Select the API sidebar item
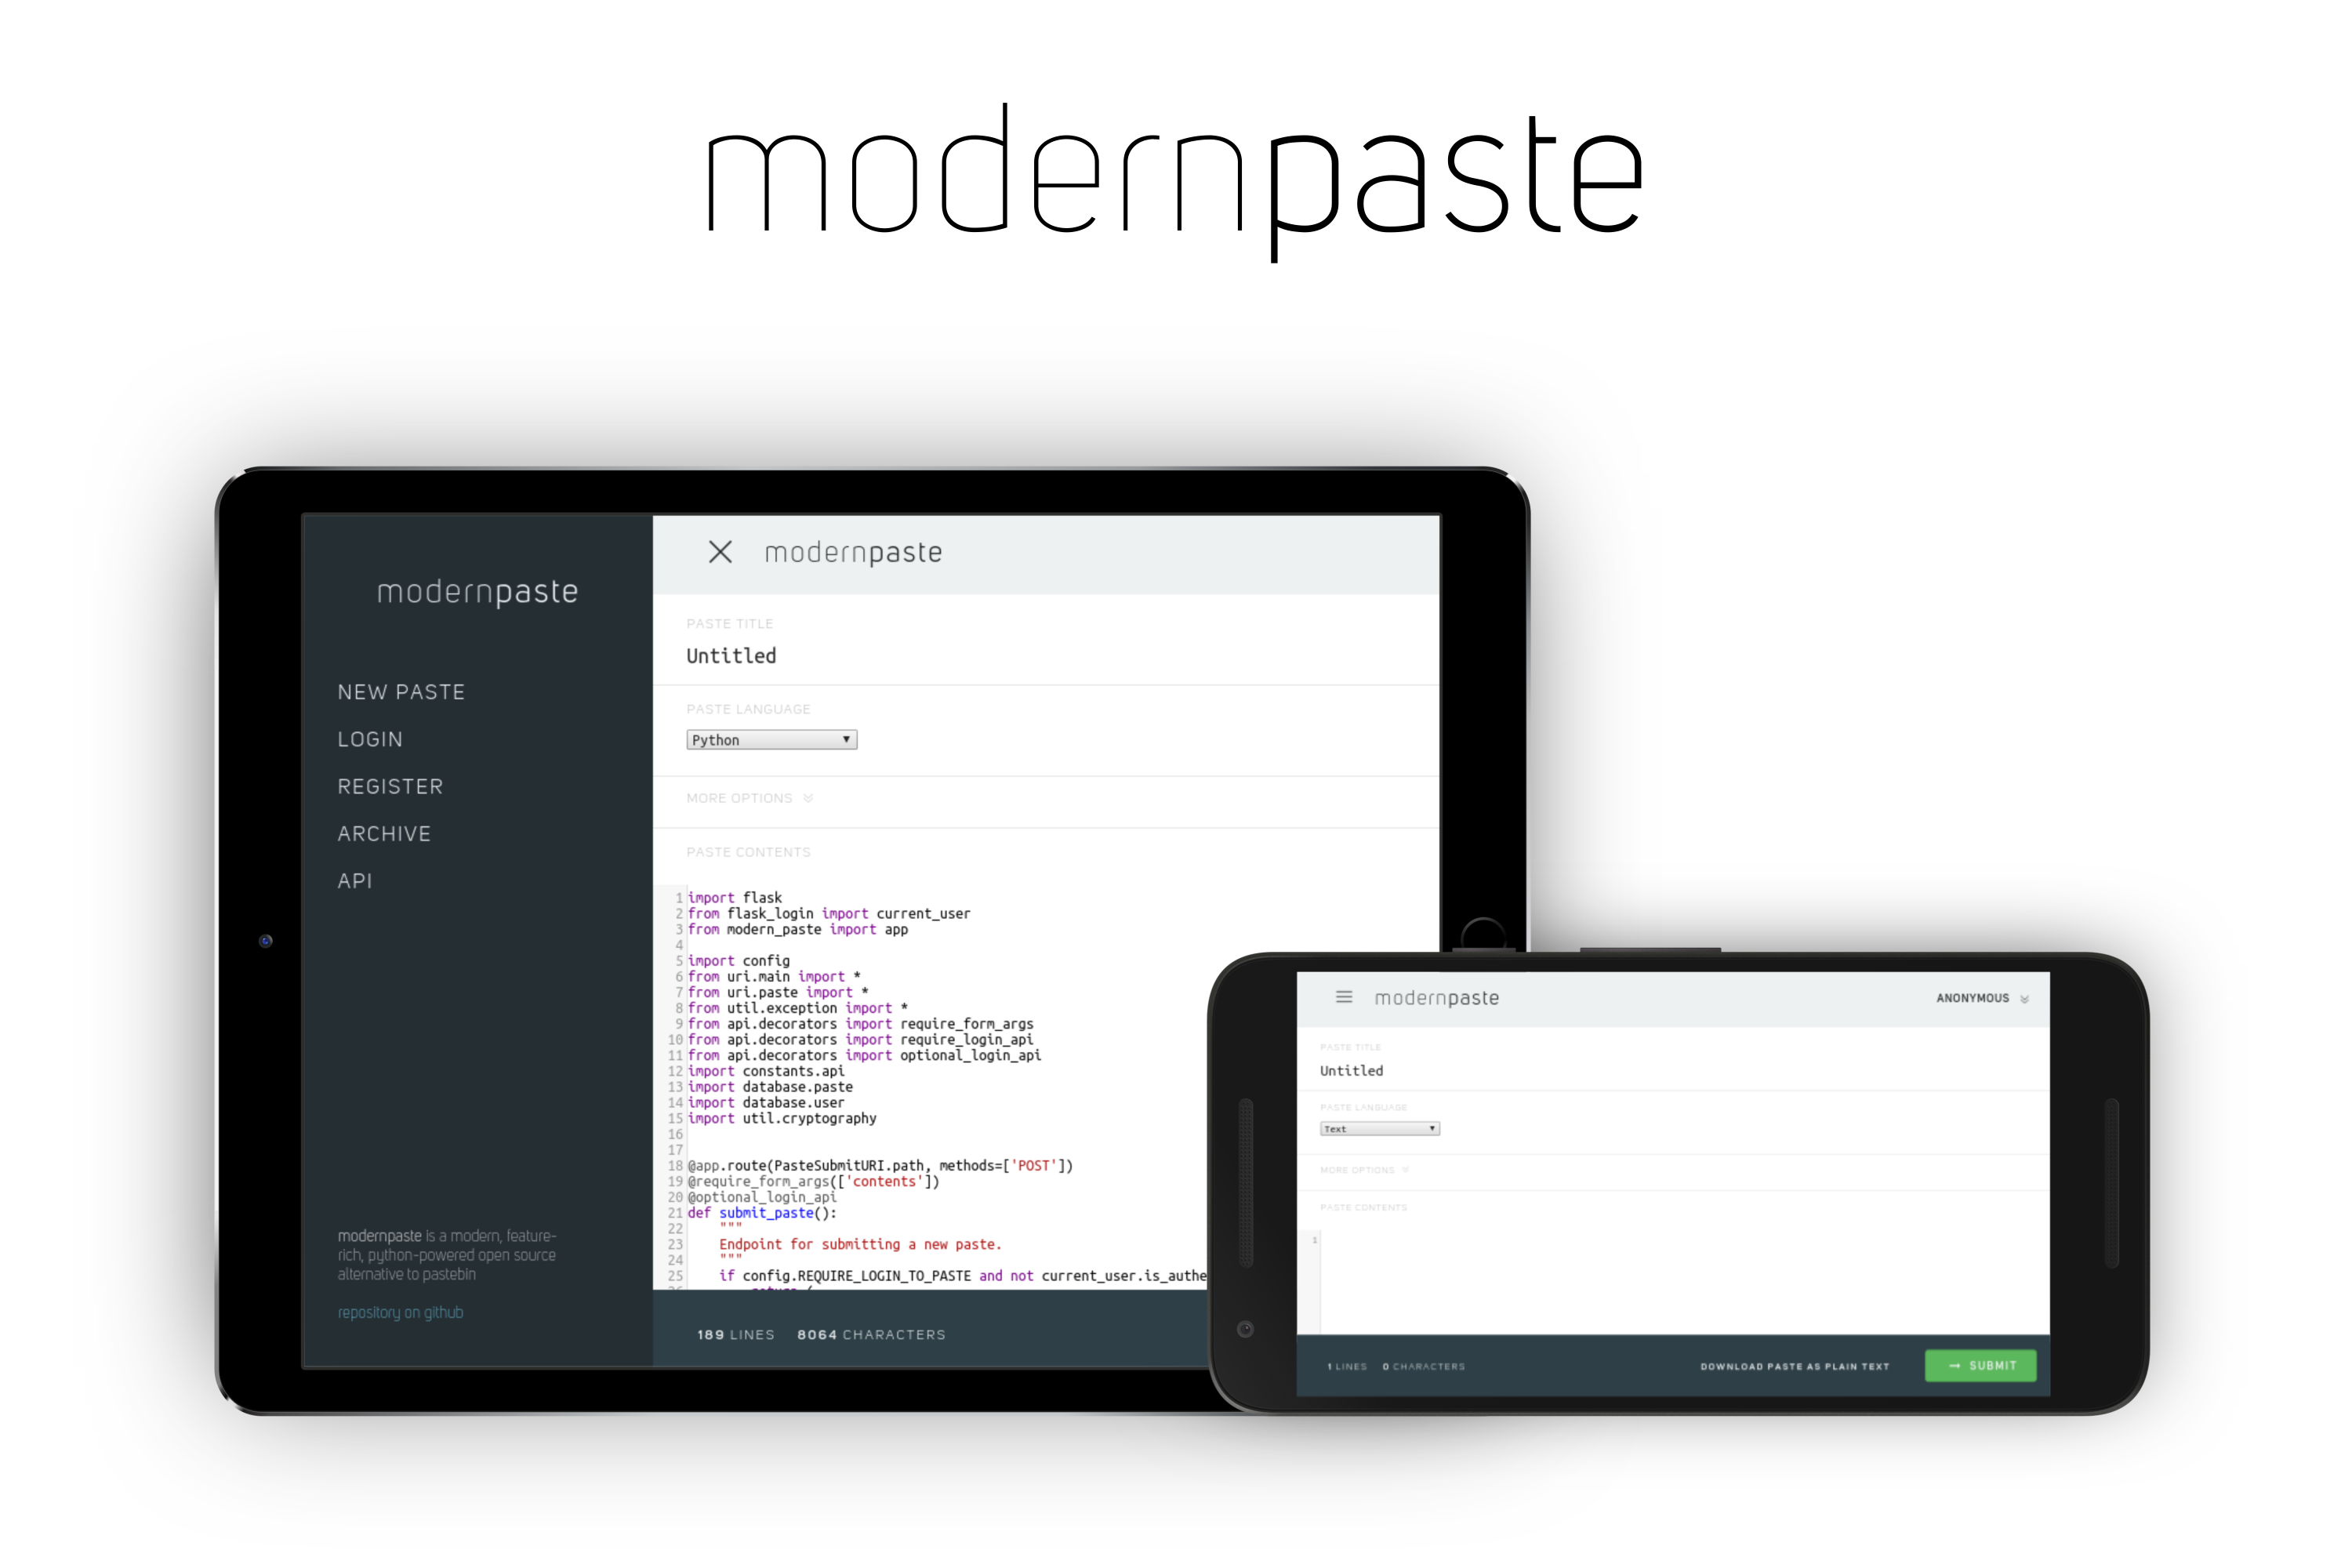Image resolution: width=2352 pixels, height=1568 pixels. [355, 881]
